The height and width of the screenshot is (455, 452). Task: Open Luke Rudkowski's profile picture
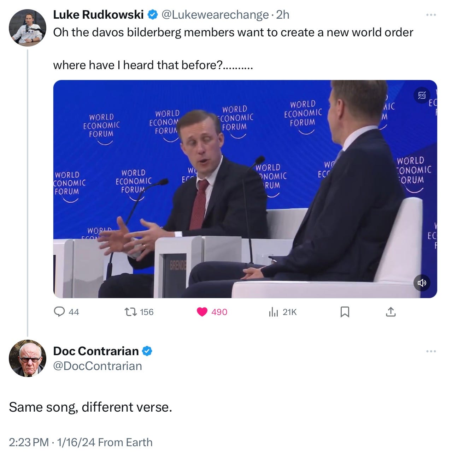(x=28, y=28)
